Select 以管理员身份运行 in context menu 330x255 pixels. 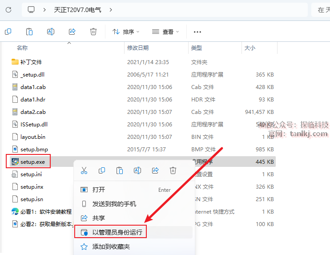point(117,232)
